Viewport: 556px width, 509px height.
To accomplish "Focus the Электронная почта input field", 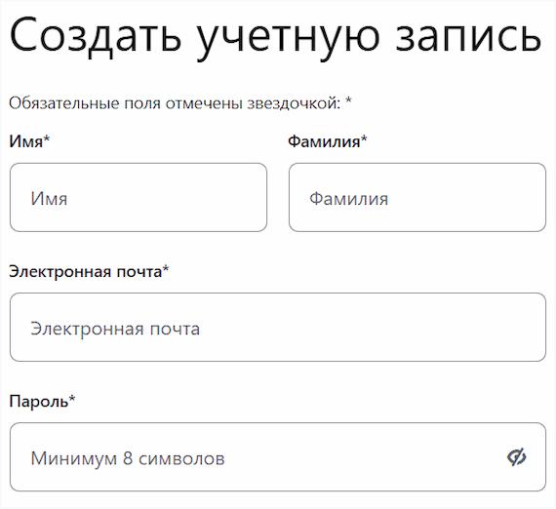I will pyautogui.click(x=278, y=328).
